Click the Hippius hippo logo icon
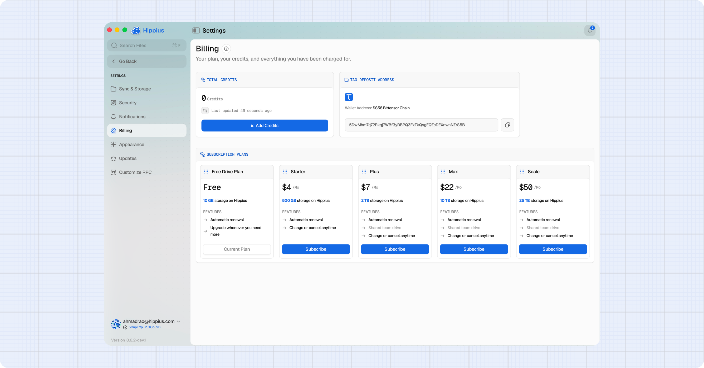Screen dimensions: 704x368 135,30
